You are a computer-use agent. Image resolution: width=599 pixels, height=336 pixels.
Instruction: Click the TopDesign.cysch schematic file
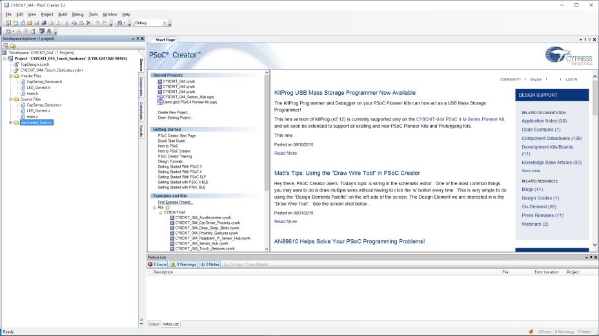tap(34, 64)
